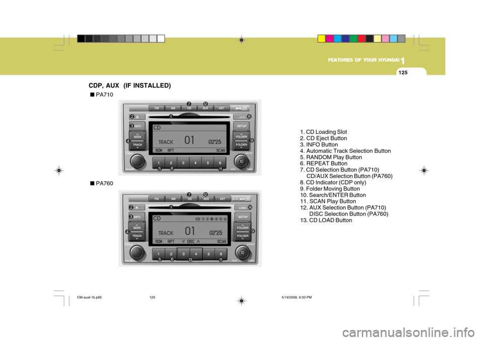This screenshot has height=341, width=483.
Task: Click the "2. CD Eject Button" legend line
Action: click(324, 138)
